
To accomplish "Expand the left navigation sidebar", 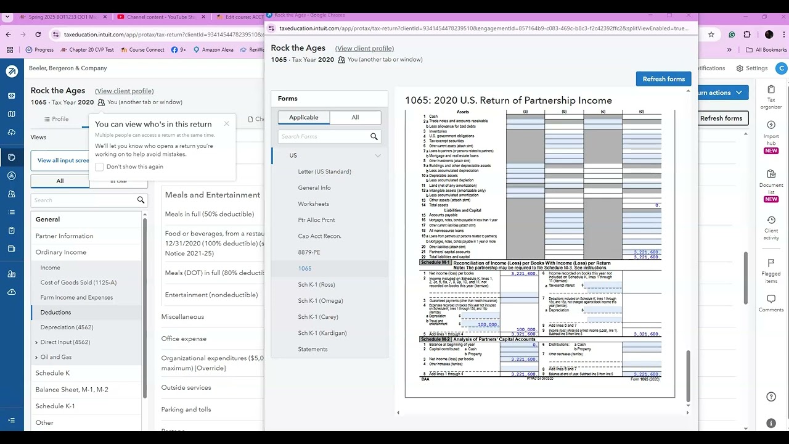I will pyautogui.click(x=12, y=420).
